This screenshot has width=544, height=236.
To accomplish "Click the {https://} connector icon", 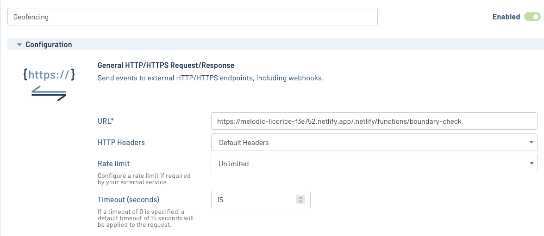I will [49, 75].
